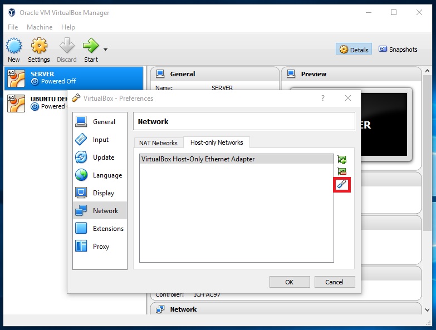Open Input preferences category

pyautogui.click(x=100, y=140)
